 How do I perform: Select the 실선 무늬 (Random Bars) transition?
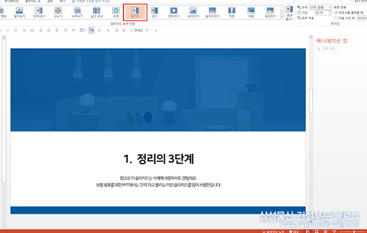(97, 12)
